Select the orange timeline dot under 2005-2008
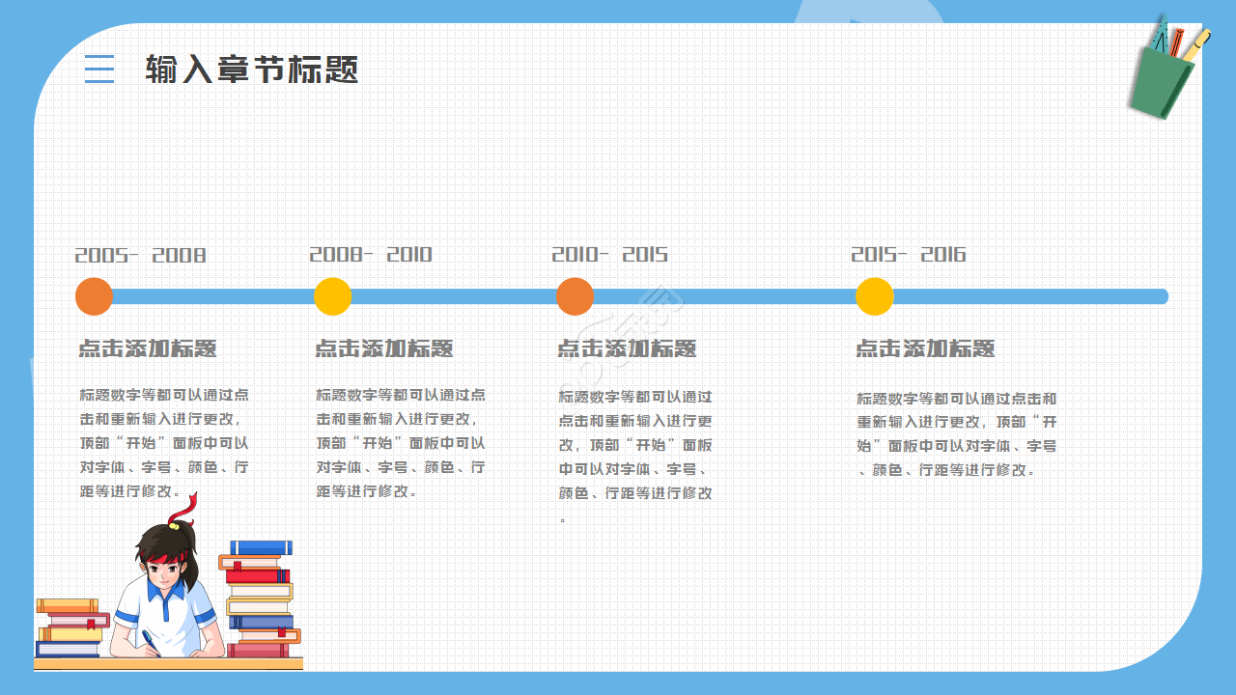This screenshot has width=1236, height=695. click(94, 296)
